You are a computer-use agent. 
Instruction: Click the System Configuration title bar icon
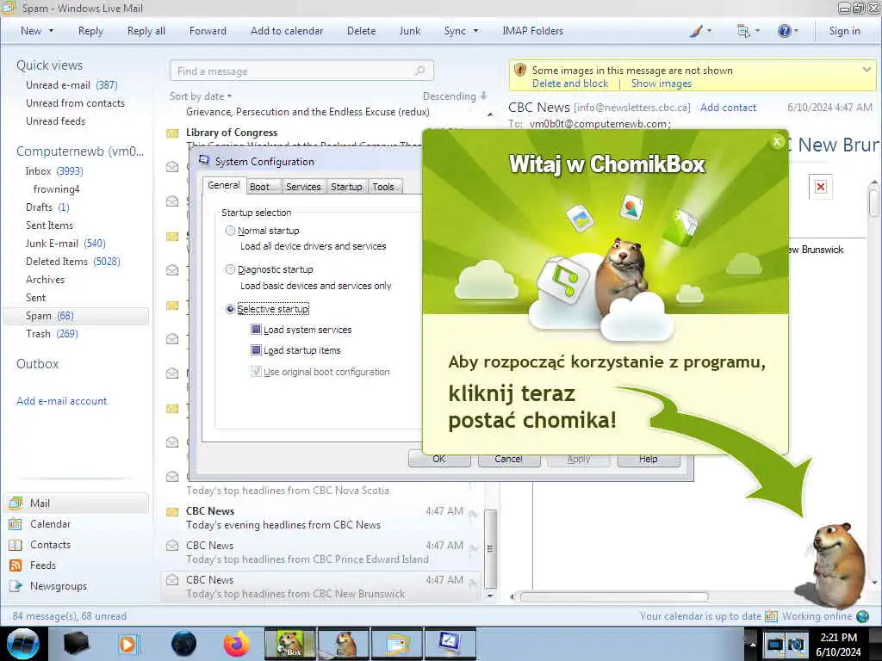204,161
